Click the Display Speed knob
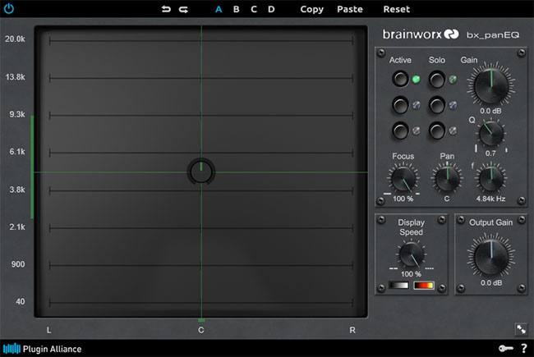The image size is (534, 357). tap(412, 254)
